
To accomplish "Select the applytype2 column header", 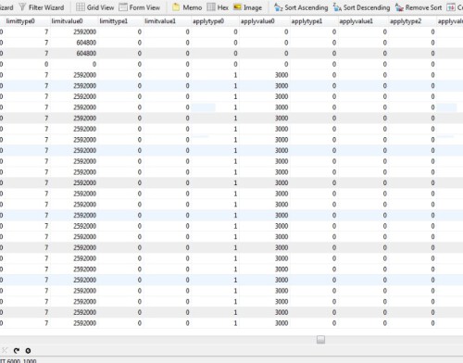I will [x=412, y=21].
